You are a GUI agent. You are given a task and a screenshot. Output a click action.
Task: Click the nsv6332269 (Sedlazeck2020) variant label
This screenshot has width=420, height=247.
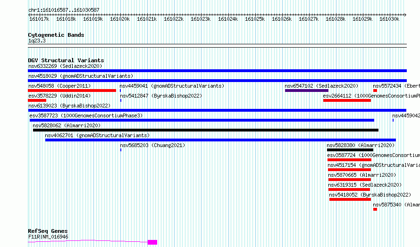point(65,66)
